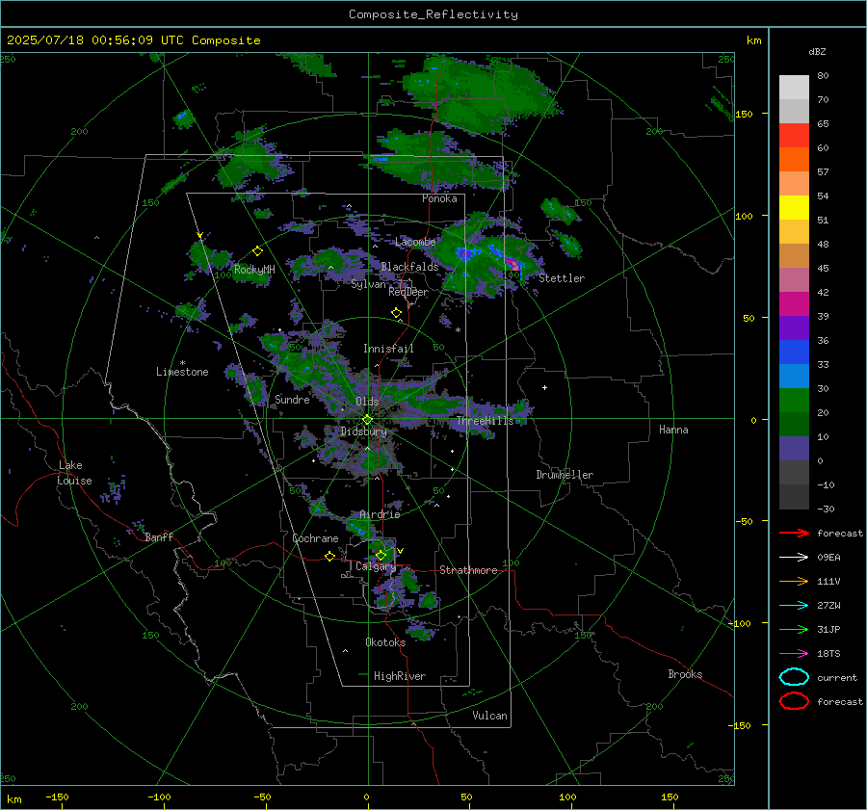Pick the orange 60-57 dBZ swatch

coord(794,159)
